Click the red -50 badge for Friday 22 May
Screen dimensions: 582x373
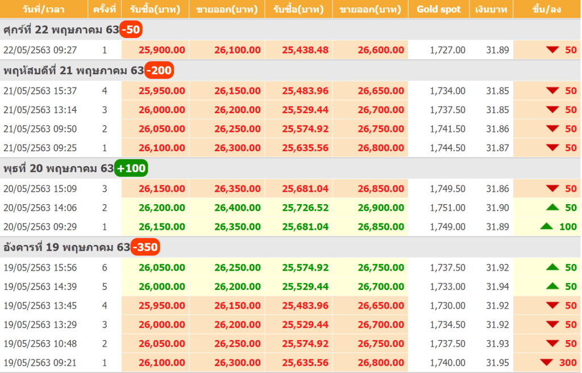click(x=131, y=30)
